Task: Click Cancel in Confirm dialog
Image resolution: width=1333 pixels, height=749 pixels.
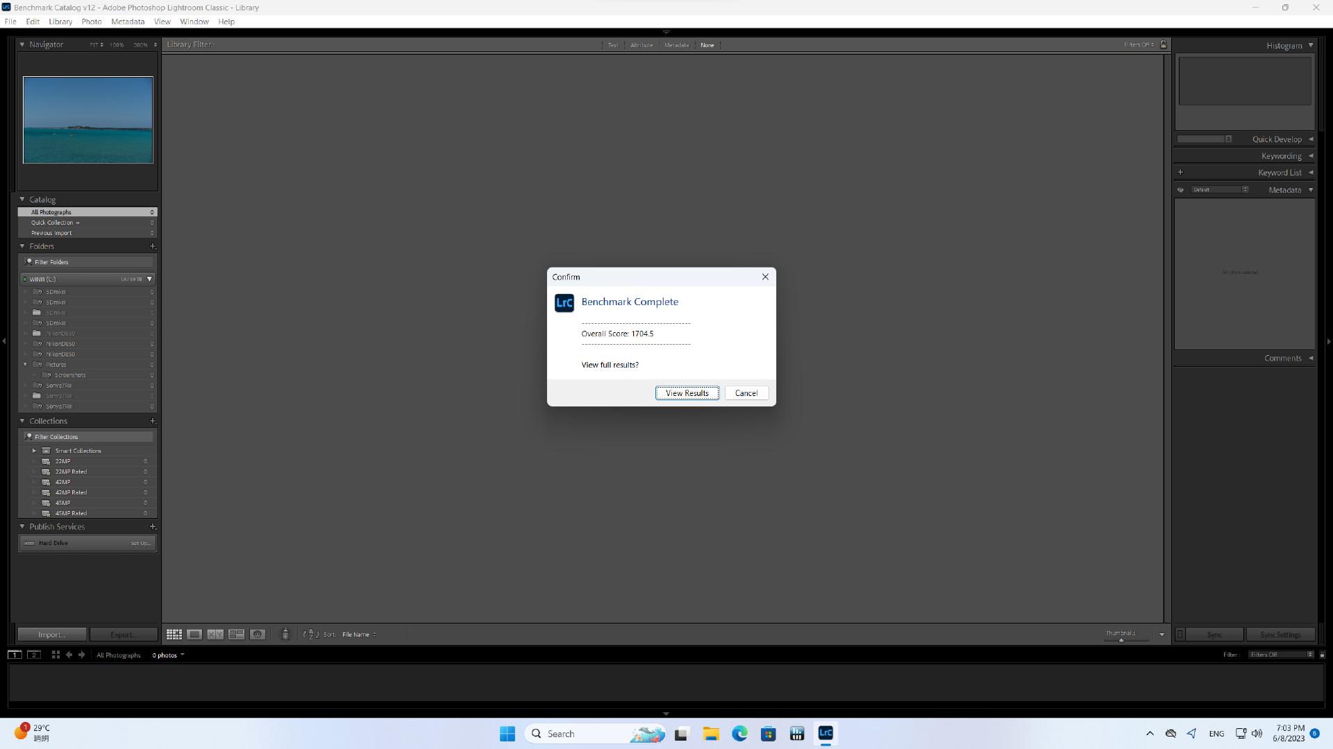Action: point(746,393)
